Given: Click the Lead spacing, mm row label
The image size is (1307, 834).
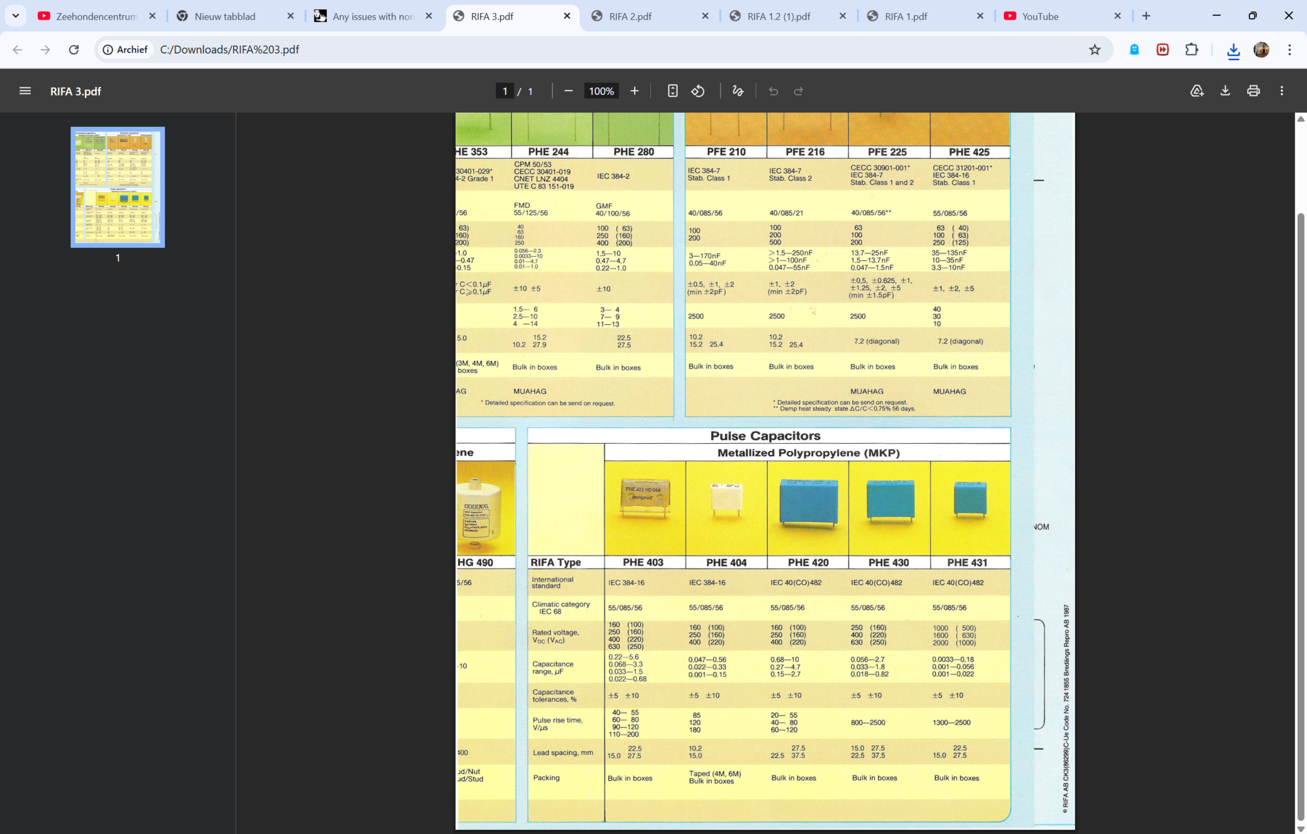Looking at the screenshot, I should click(x=563, y=753).
